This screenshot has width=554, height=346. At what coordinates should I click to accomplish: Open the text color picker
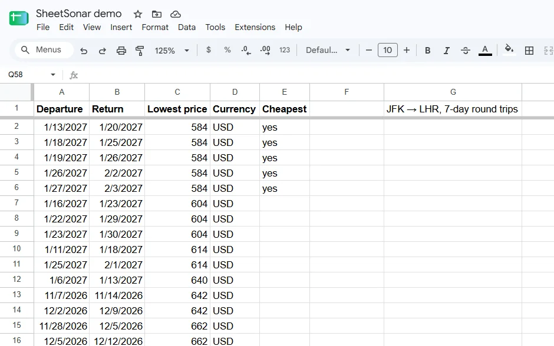[x=485, y=50]
